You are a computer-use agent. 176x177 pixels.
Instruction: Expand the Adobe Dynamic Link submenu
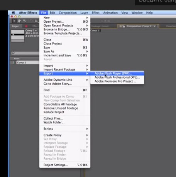click(x=65, y=80)
